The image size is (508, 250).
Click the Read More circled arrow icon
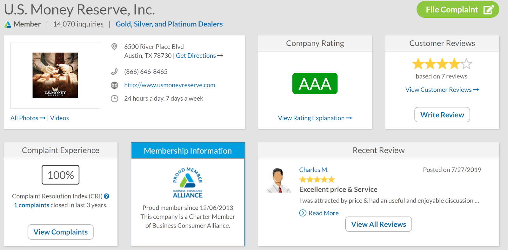(303, 213)
